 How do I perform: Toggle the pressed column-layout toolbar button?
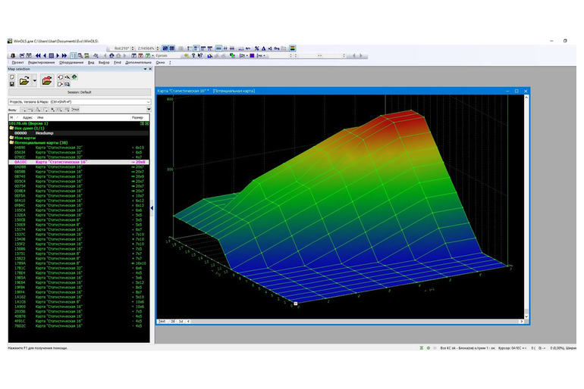tap(74, 55)
